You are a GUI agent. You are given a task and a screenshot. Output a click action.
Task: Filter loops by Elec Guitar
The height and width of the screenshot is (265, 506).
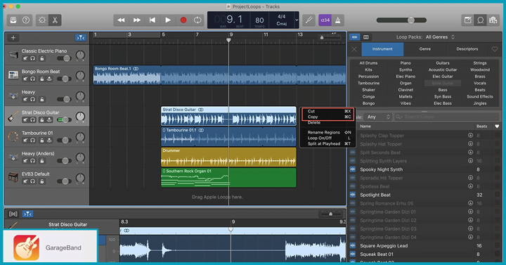point(443,77)
